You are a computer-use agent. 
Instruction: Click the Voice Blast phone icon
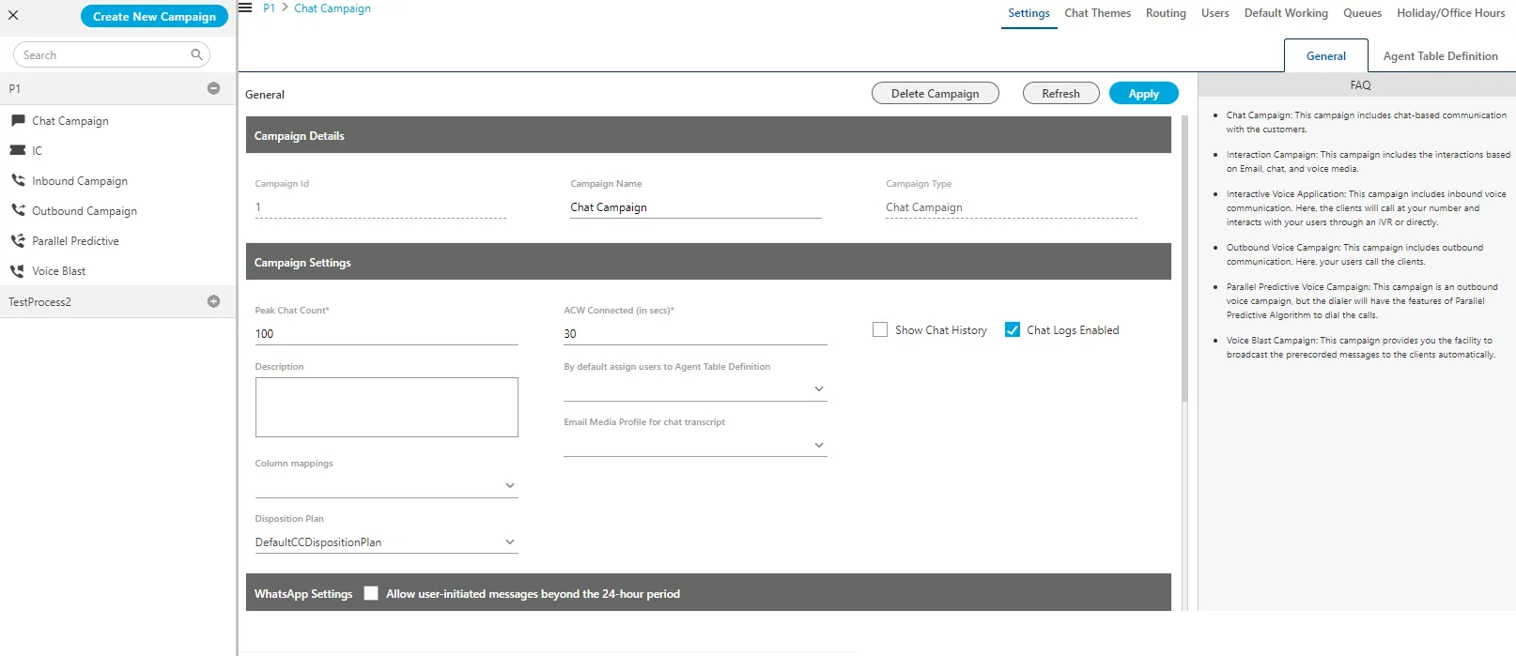(x=18, y=270)
